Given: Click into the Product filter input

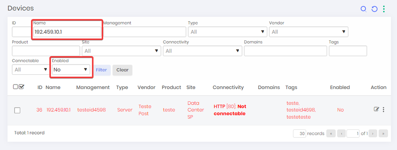Looking at the screenshot, I should click(x=46, y=51).
